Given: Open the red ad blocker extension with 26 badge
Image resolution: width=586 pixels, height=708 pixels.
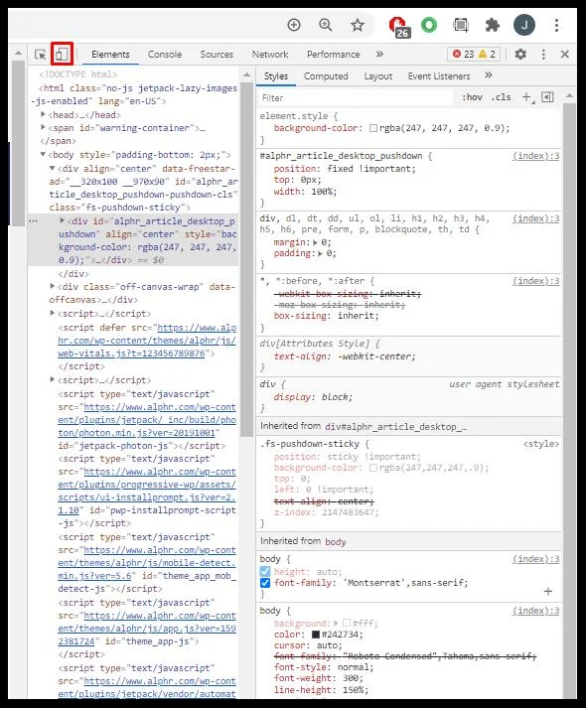Looking at the screenshot, I should tap(399, 27).
